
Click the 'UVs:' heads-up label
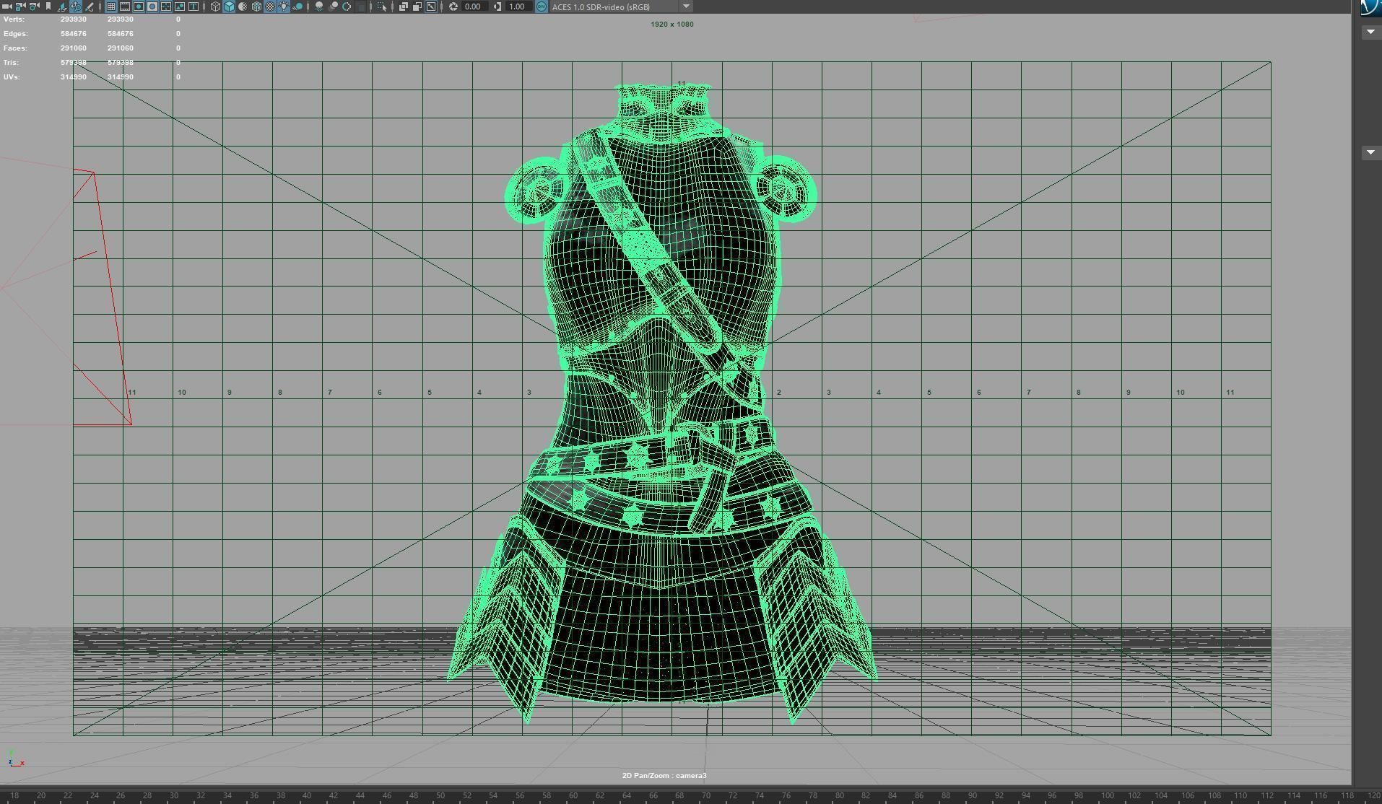pos(12,77)
